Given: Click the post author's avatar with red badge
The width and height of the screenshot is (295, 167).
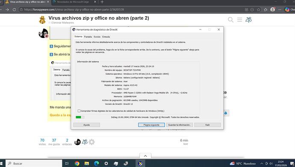Looking at the screenshot, I should [44, 33].
